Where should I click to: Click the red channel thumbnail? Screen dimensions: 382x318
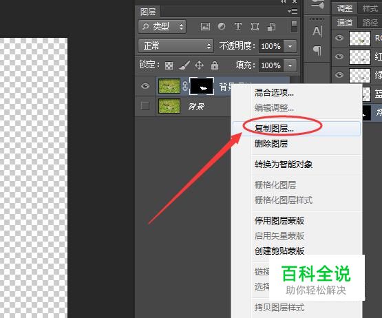tap(359, 56)
